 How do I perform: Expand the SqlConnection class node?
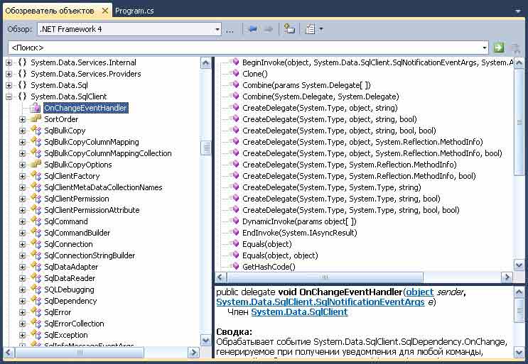coord(22,244)
